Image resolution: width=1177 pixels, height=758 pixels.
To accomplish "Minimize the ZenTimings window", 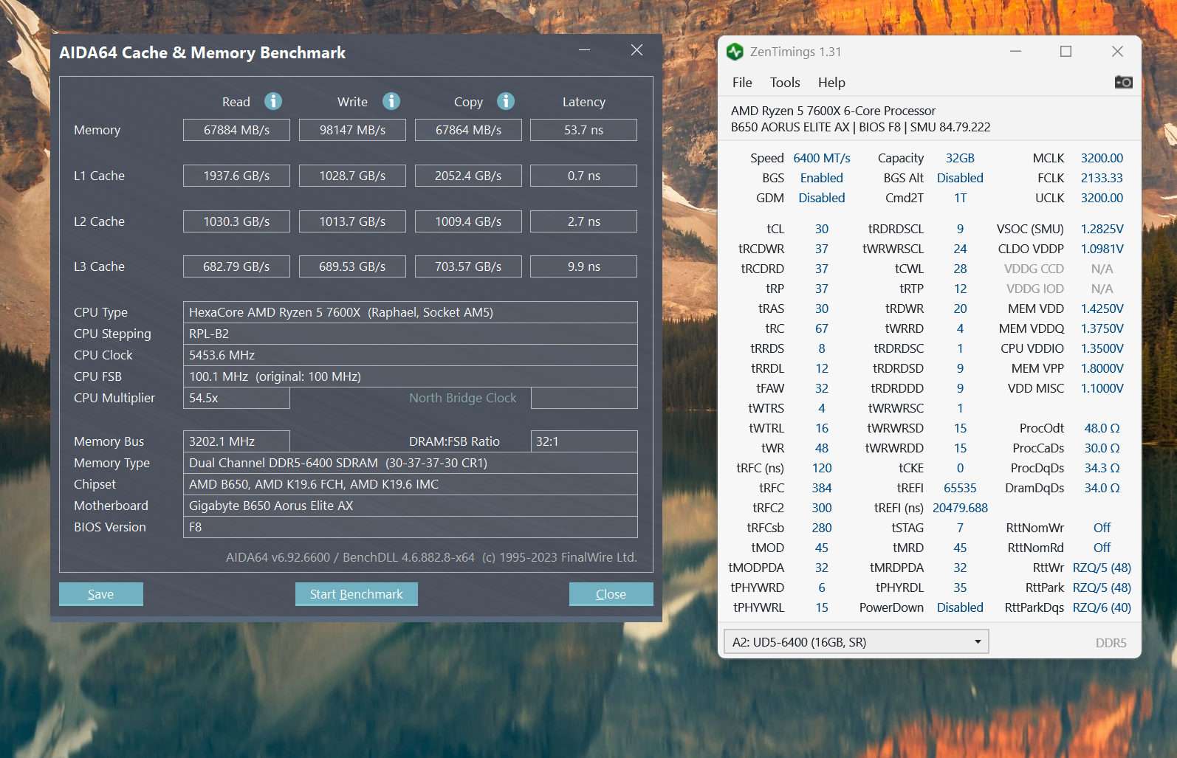I will (1015, 52).
